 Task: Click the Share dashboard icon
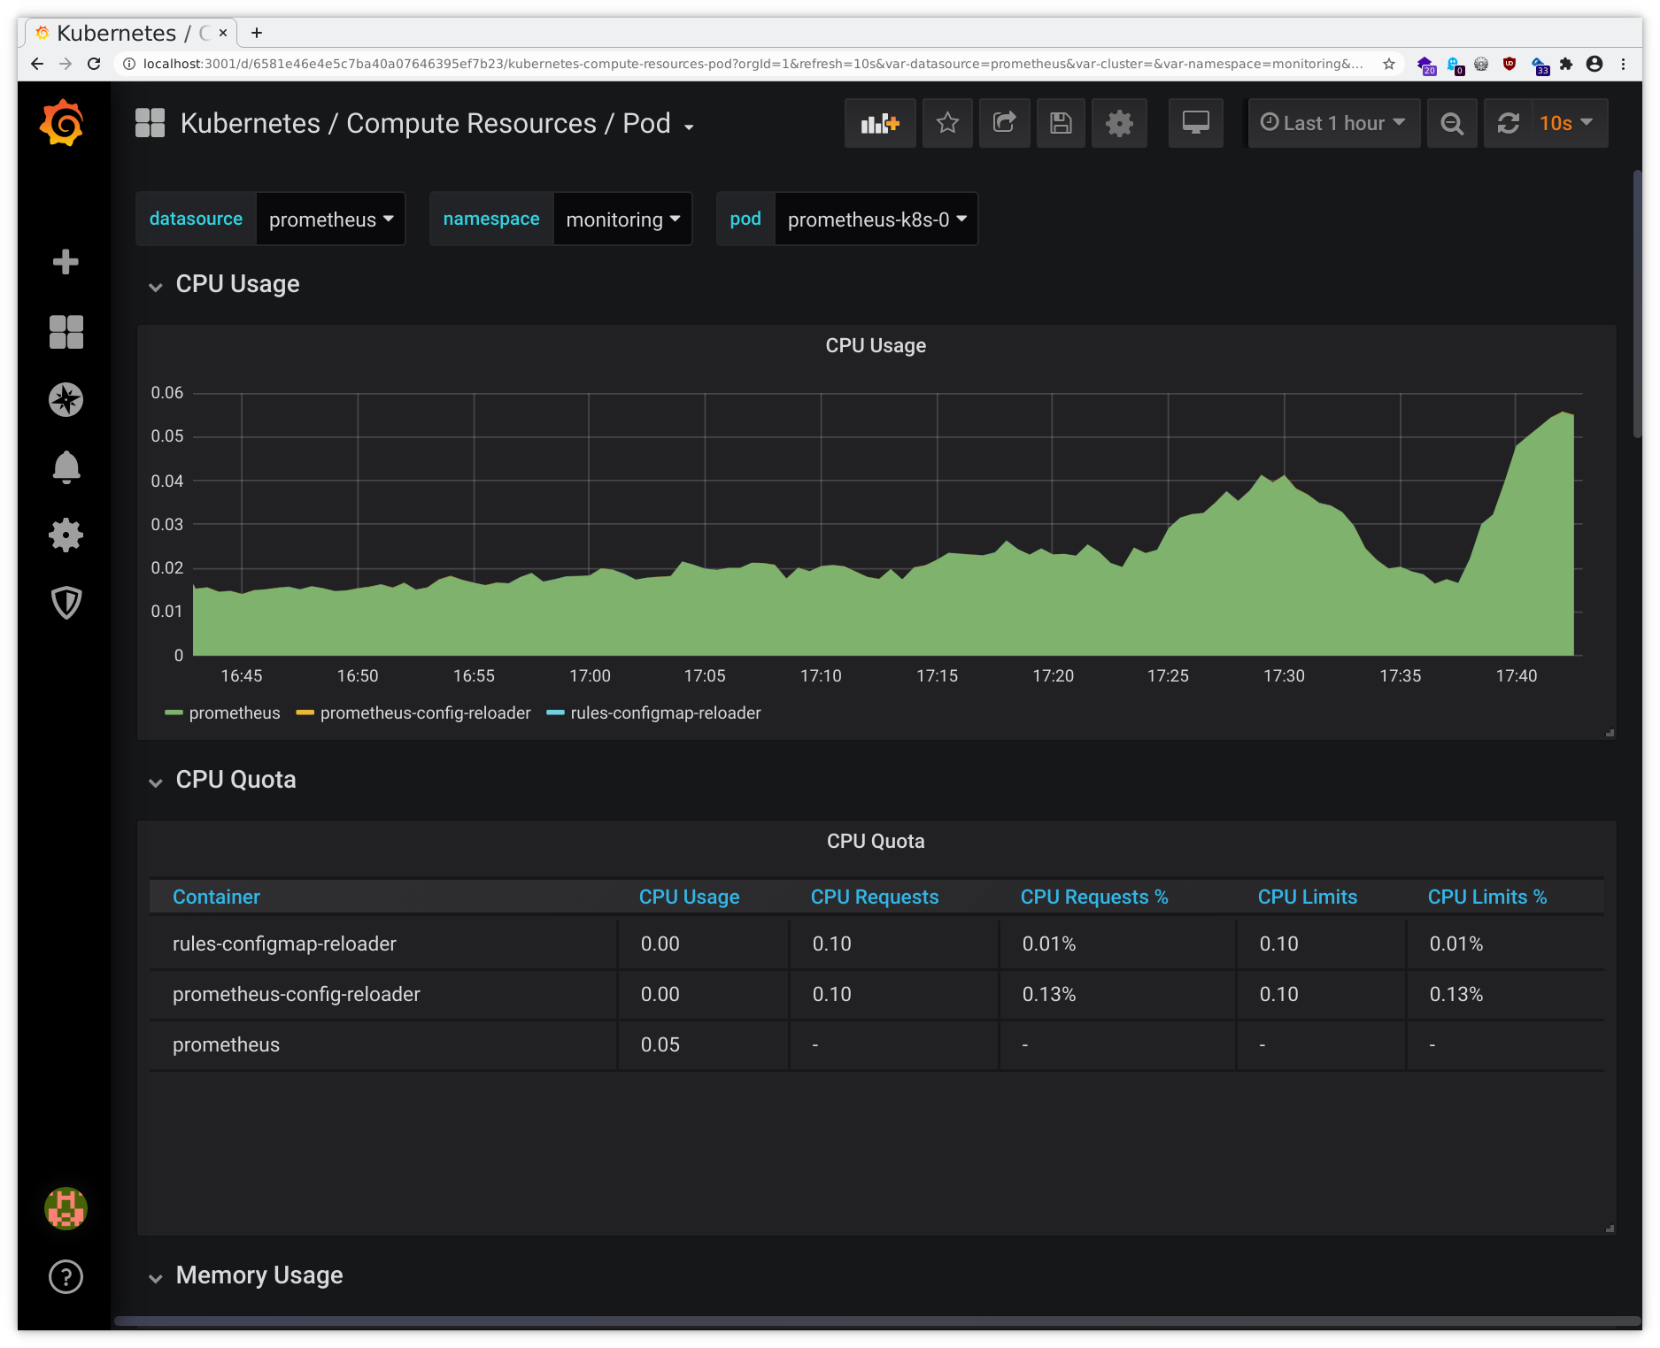pyautogui.click(x=1004, y=123)
